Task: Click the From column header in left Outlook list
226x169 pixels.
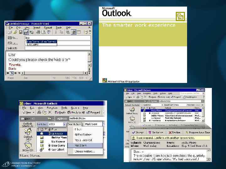Action: click(x=59, y=129)
